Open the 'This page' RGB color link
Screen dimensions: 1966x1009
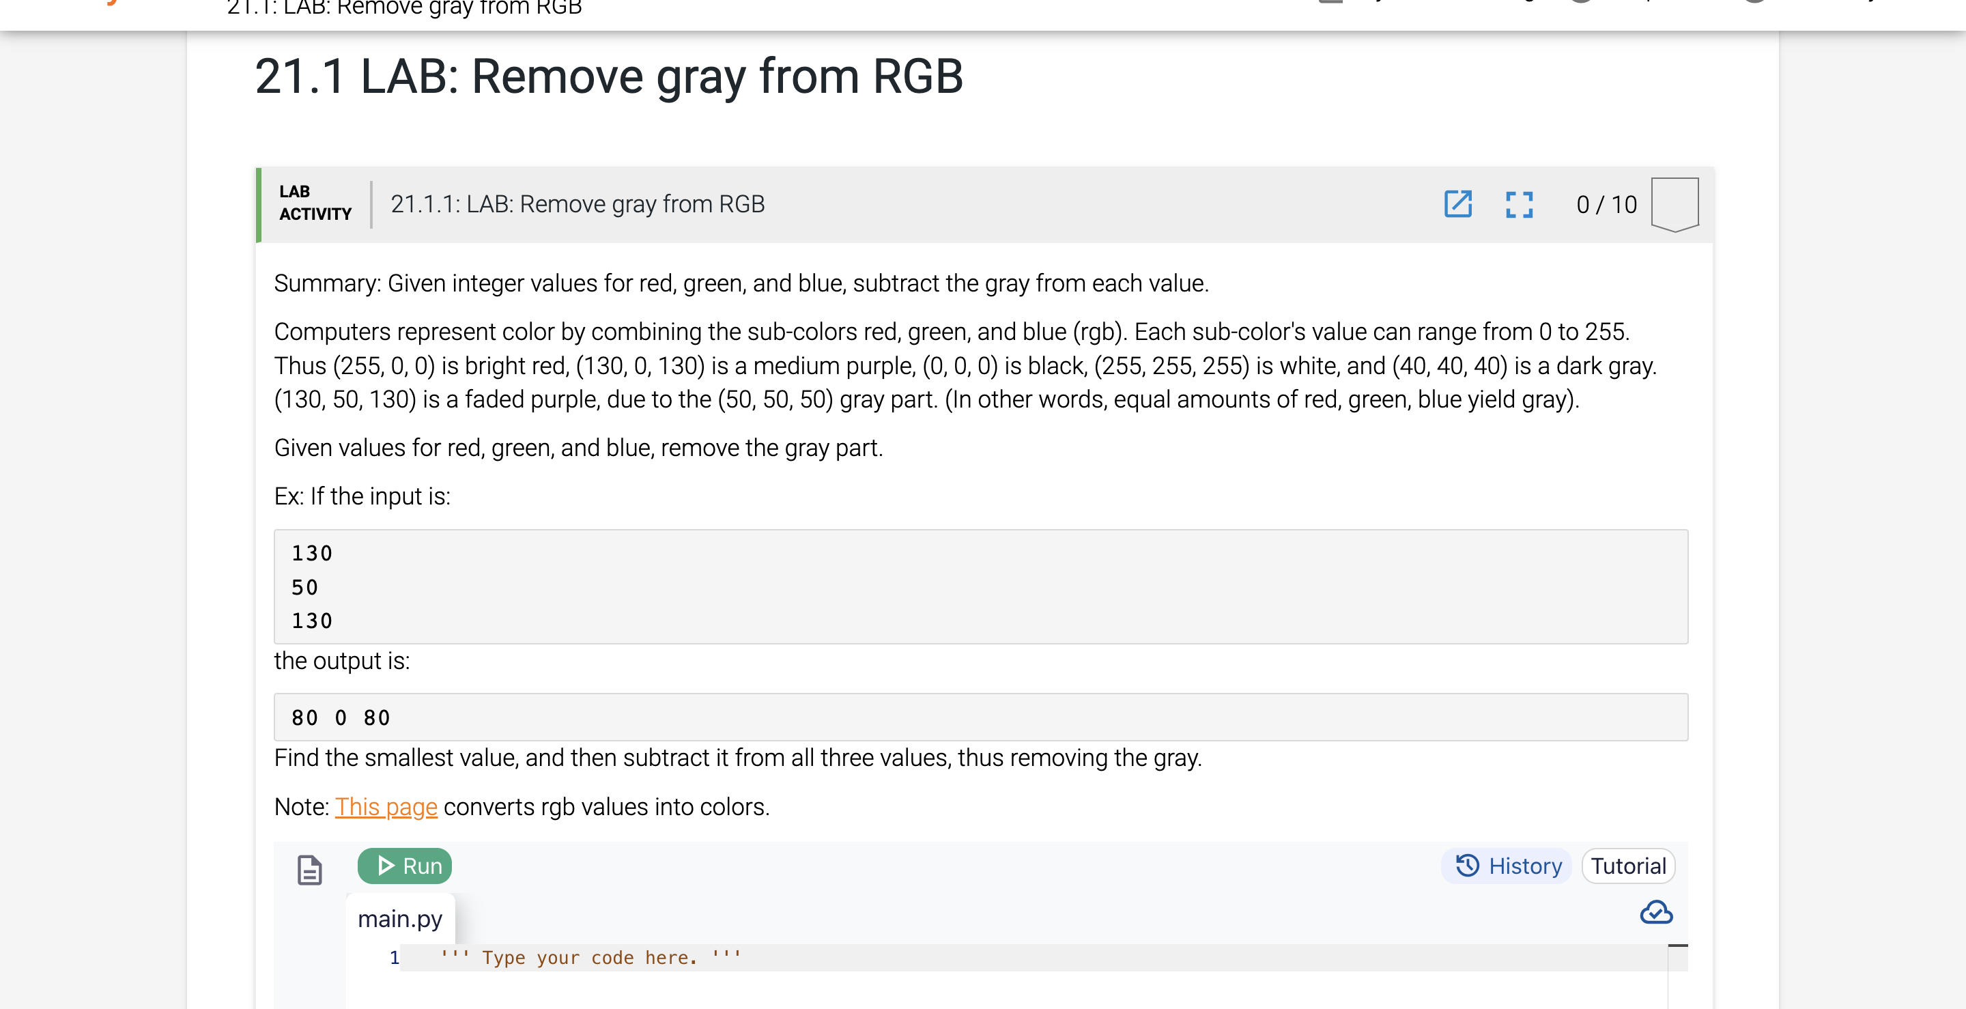pos(386,807)
